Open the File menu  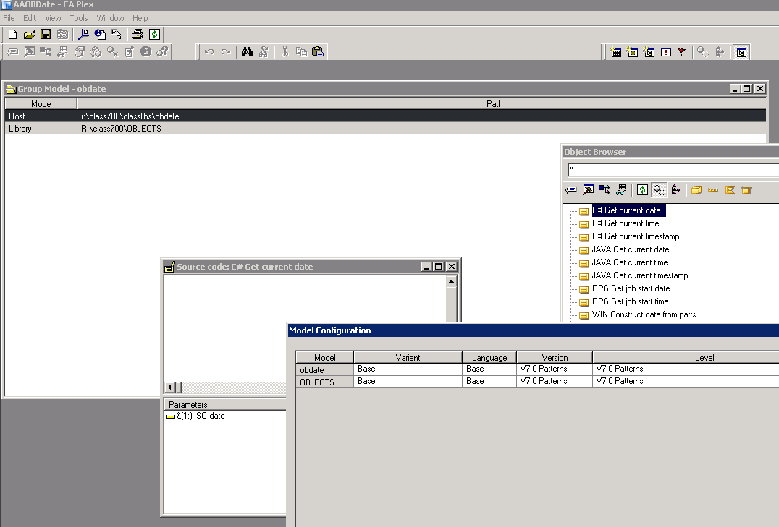9,18
